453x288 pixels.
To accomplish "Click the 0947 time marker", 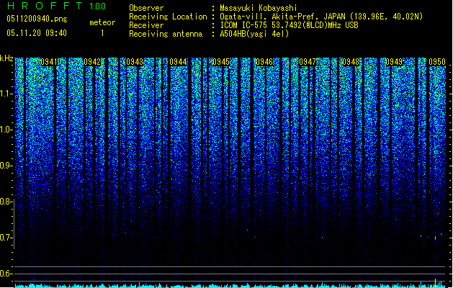I will pos(308,62).
